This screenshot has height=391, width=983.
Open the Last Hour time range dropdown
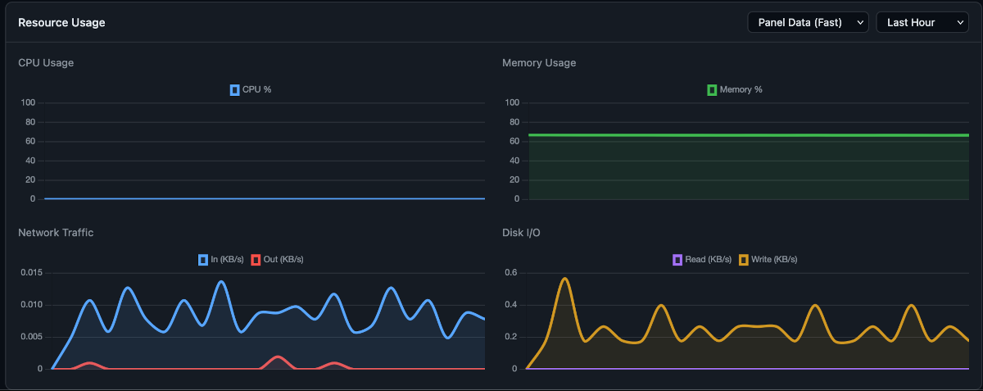922,22
